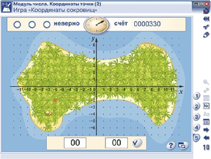Go back with the left arrow icon
211x159 pixels.
[x=206, y=138]
